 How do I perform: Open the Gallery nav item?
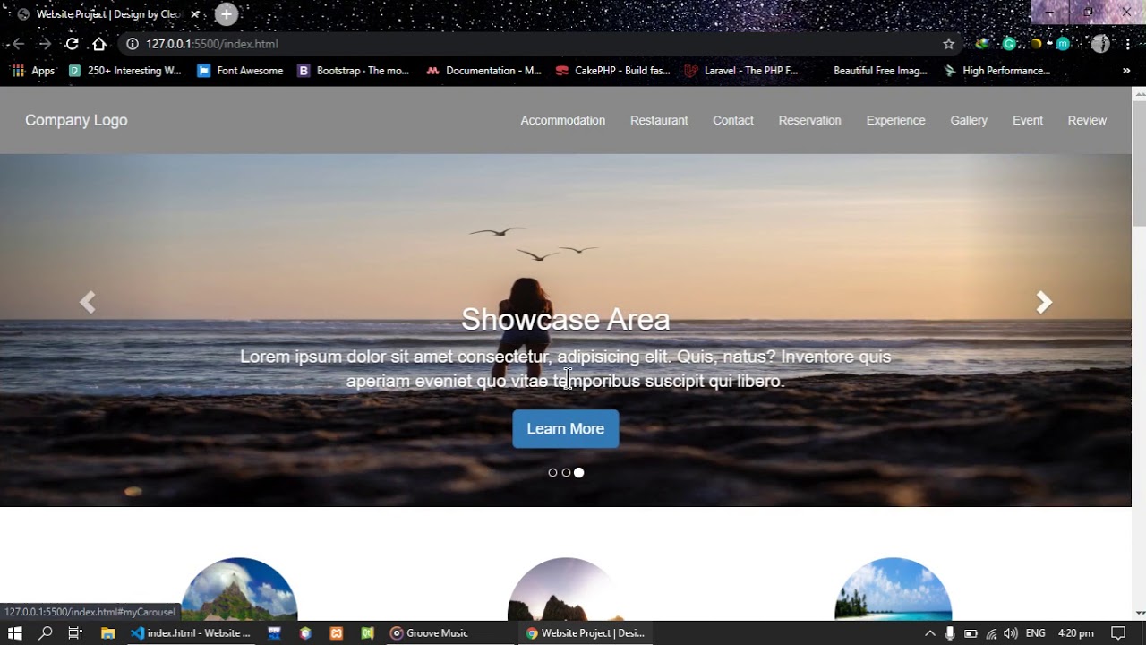969,120
